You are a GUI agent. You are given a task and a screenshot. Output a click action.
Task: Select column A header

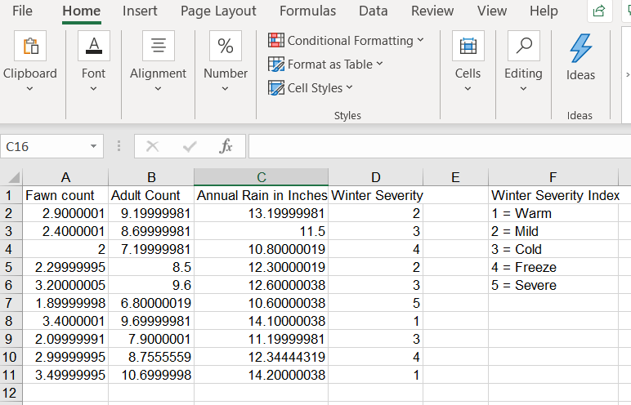[x=65, y=177]
